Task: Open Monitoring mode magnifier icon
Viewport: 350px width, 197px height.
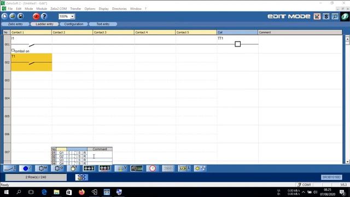Action: coord(335,16)
